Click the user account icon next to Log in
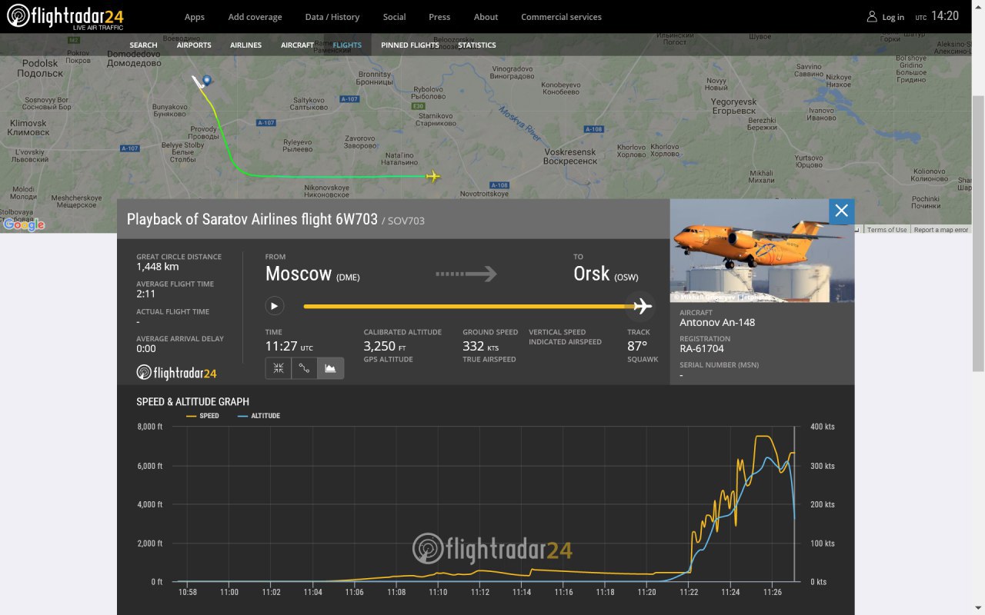This screenshot has height=615, width=985. coord(872,17)
